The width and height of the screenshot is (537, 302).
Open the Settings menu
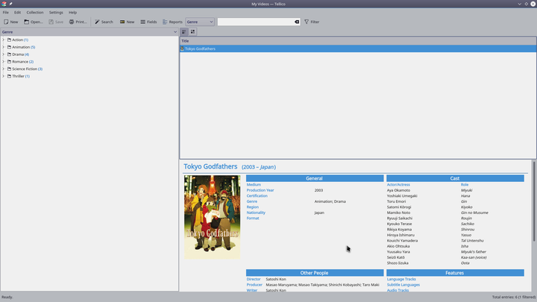(56, 13)
